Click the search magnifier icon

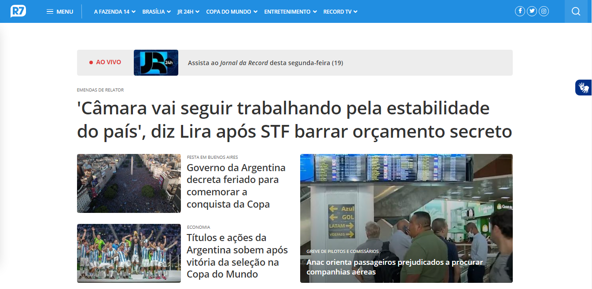click(x=576, y=11)
